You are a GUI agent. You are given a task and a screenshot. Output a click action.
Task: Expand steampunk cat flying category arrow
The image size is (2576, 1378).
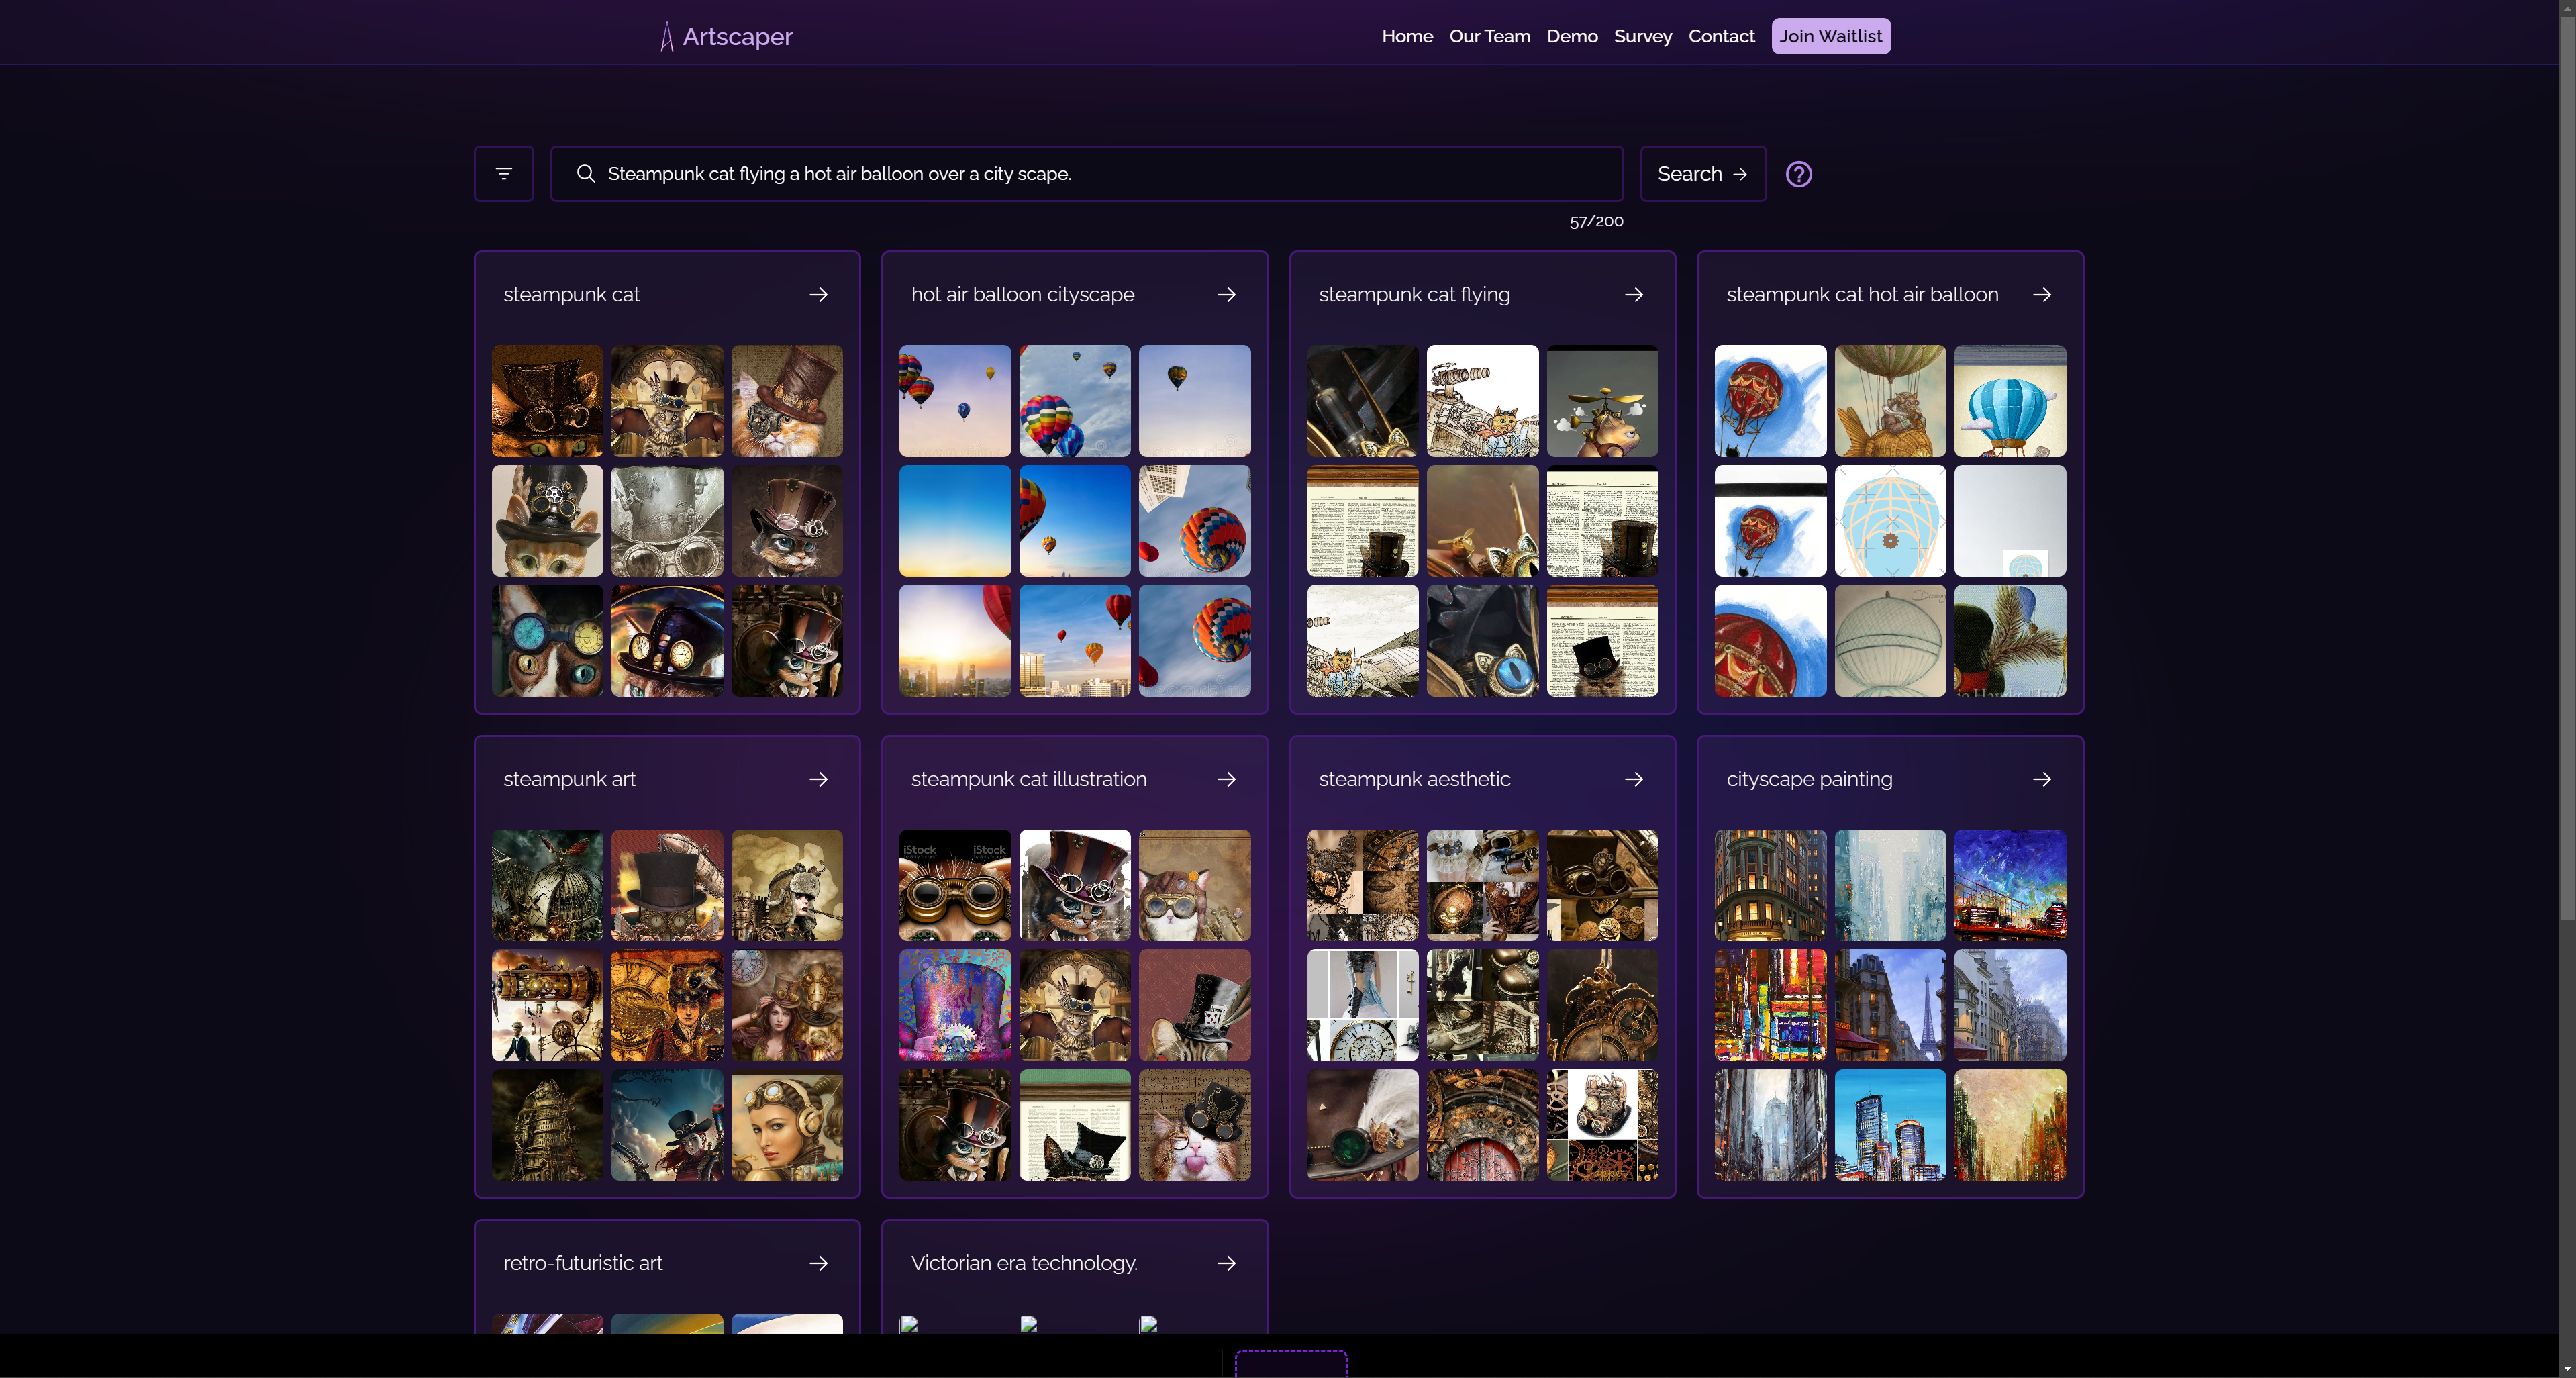point(1633,295)
